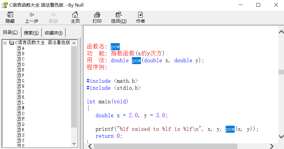Click the tree panel scroll-up arrow
This screenshot has width=284, height=149.
pos(74,43)
